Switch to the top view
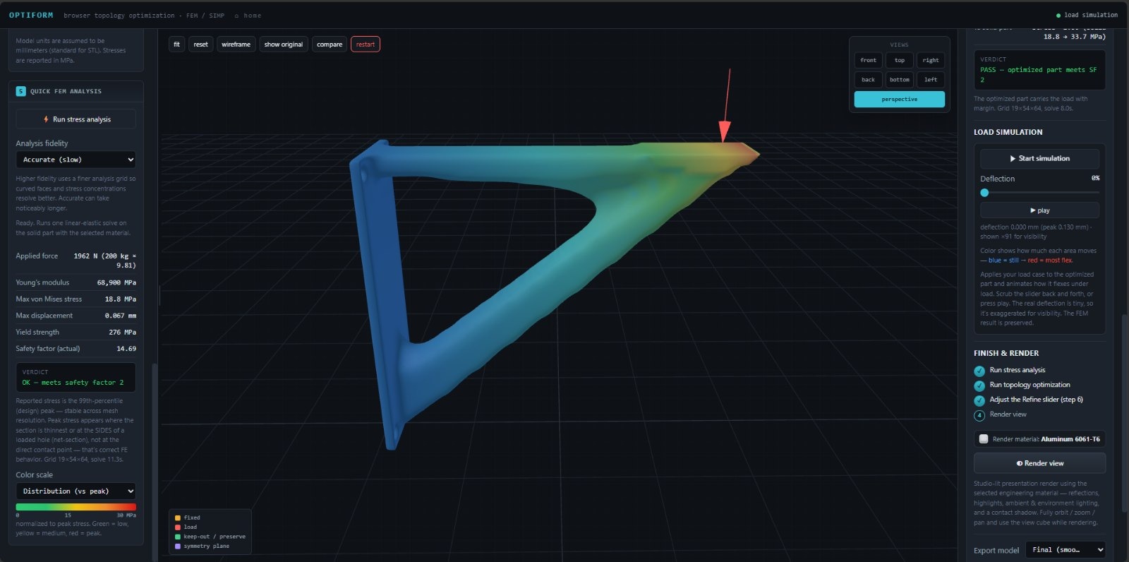Image resolution: width=1129 pixels, height=562 pixels. pos(900,61)
